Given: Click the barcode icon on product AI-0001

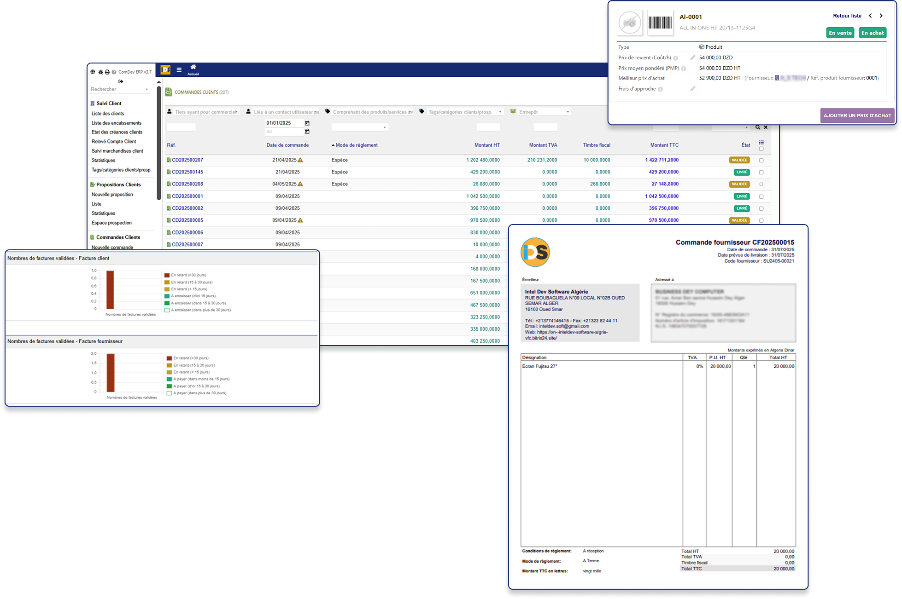Looking at the screenshot, I should coord(660,23).
